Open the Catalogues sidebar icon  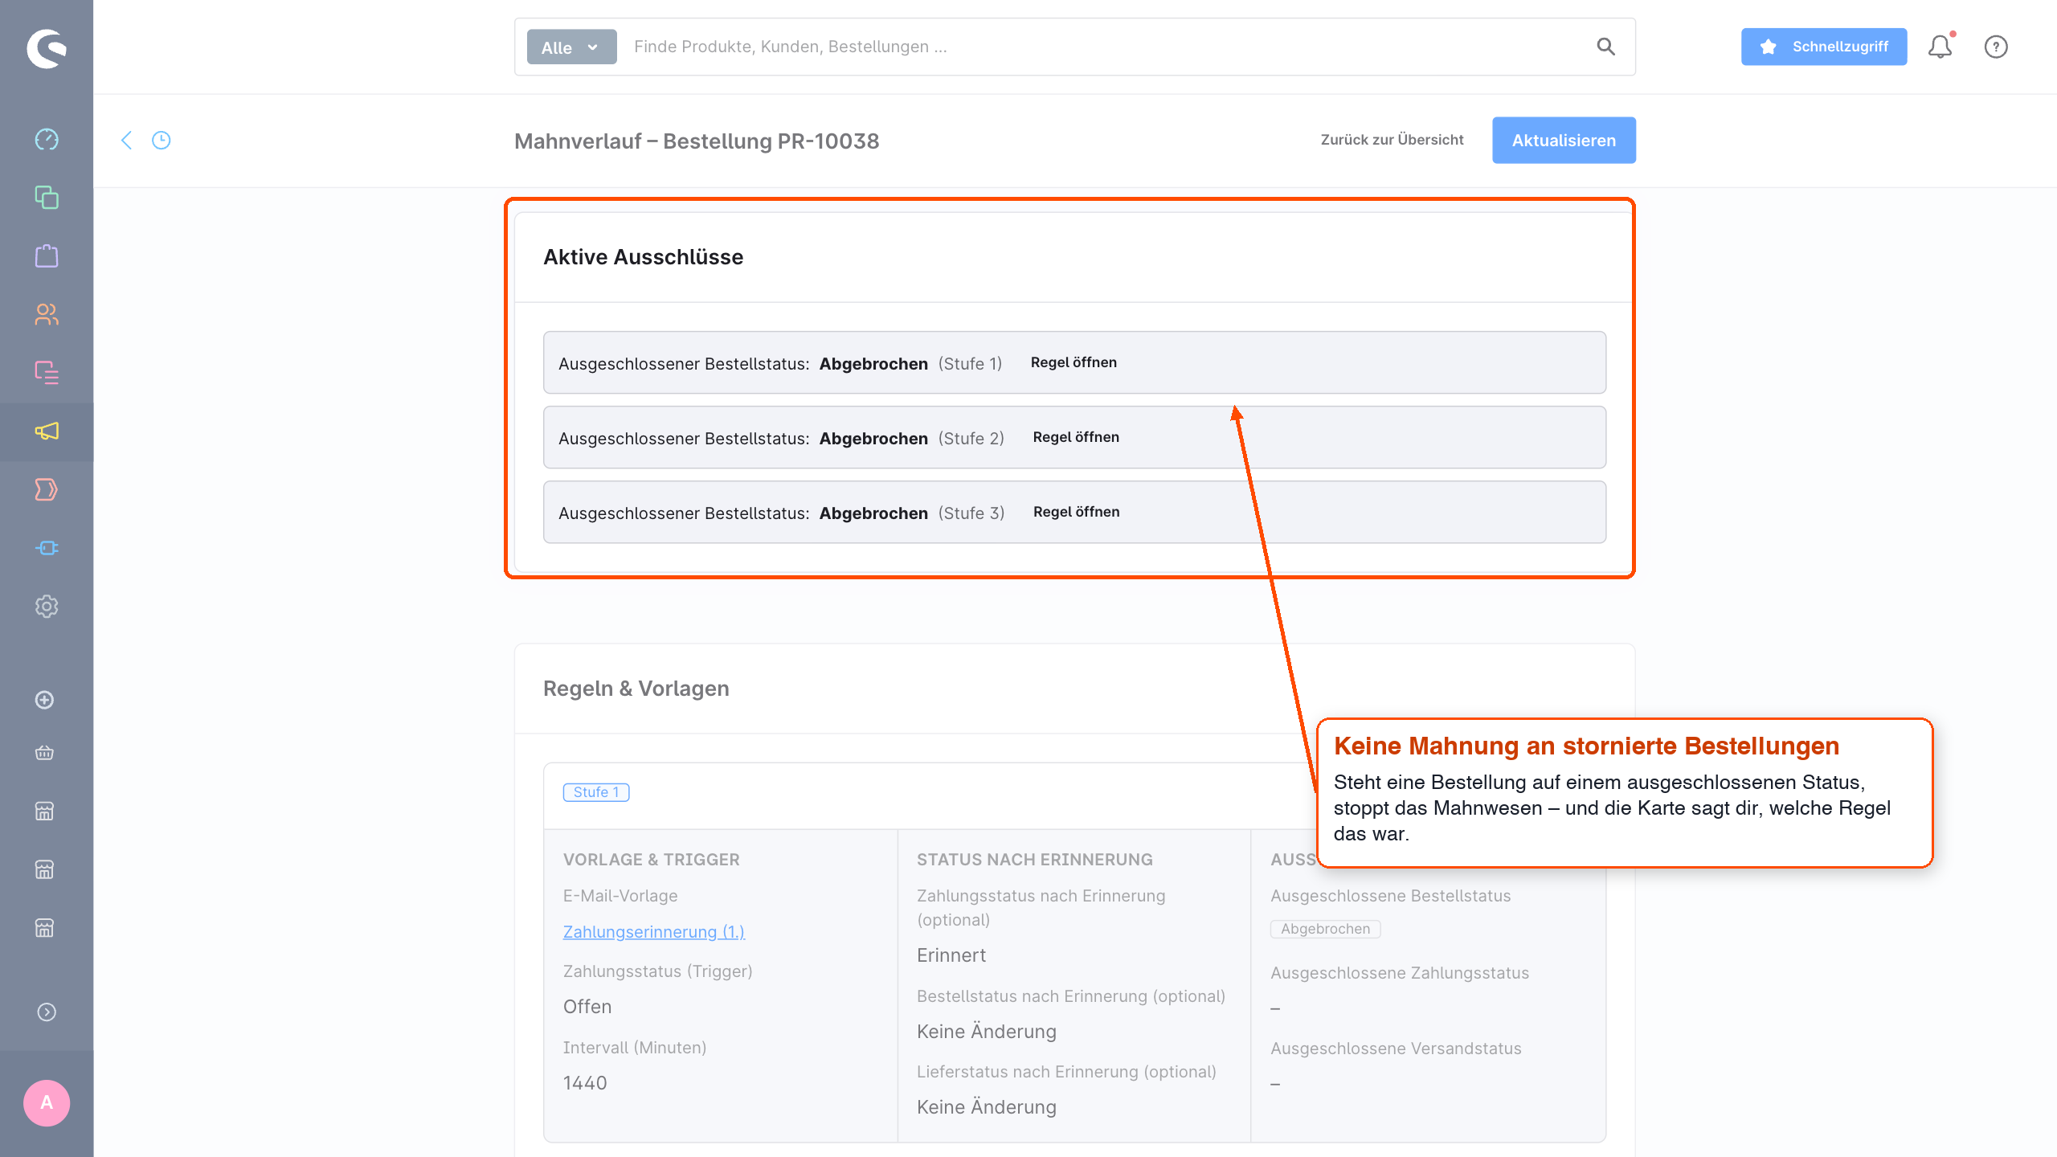[x=47, y=198]
